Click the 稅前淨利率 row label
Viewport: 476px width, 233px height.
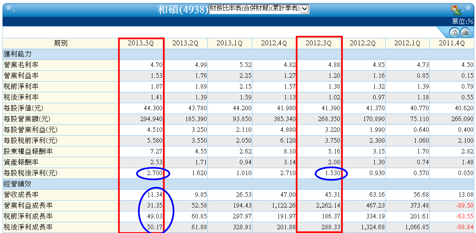(21, 87)
